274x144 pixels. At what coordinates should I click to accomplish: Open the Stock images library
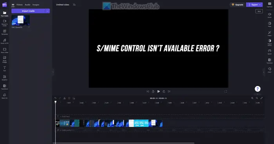[x=5, y=59]
